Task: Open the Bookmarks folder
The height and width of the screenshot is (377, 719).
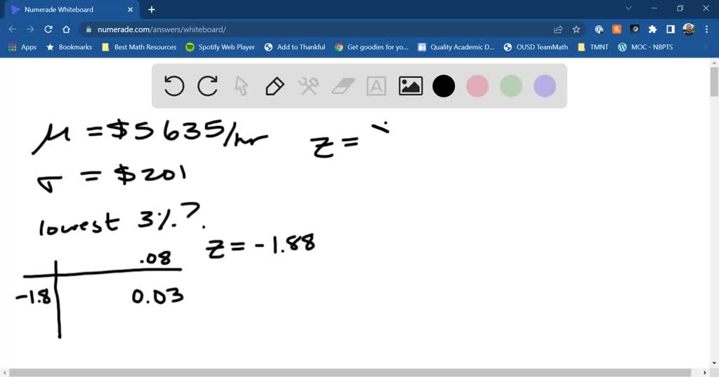Action: click(x=69, y=47)
